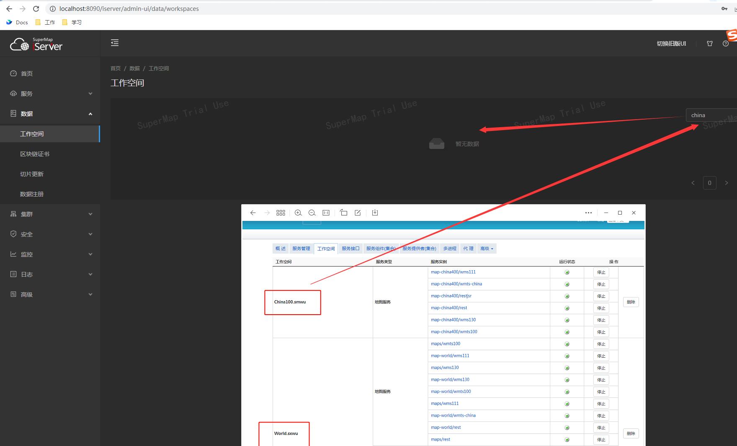The width and height of the screenshot is (737, 446).
Task: Collapse the sidebar with the menu-fold icon
Action: point(115,43)
